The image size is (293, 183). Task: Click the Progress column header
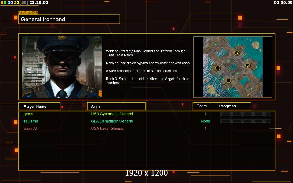[x=227, y=106]
